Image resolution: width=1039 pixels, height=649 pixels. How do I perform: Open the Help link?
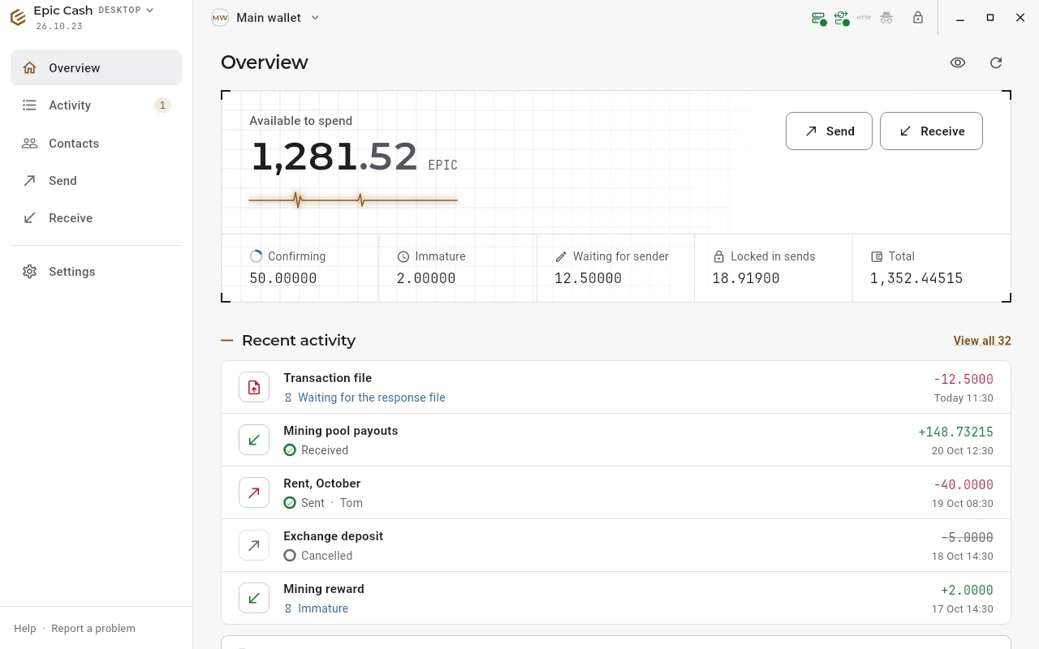click(25, 628)
